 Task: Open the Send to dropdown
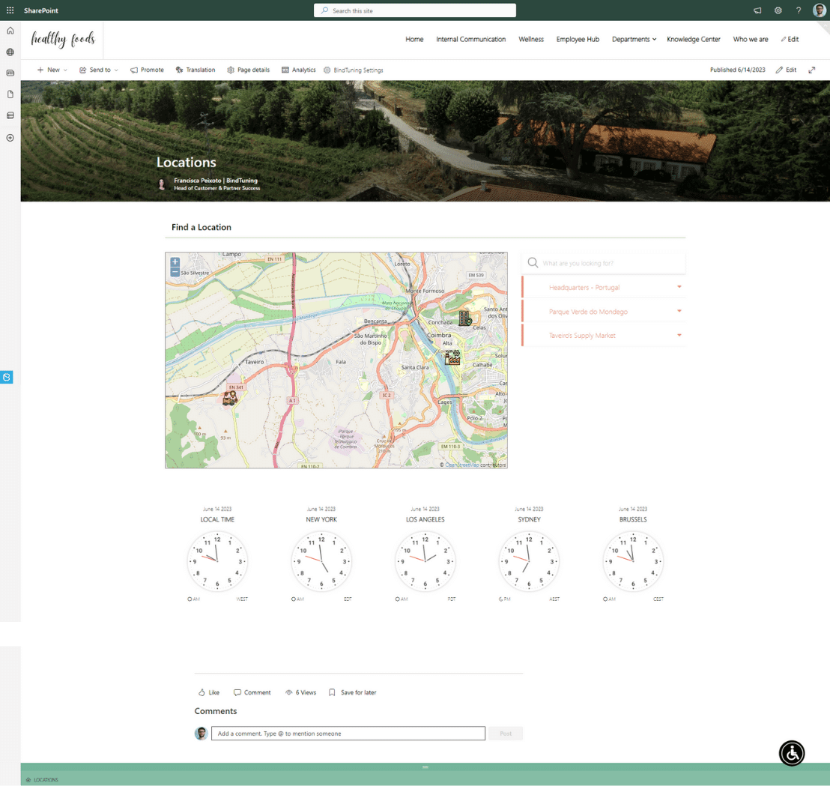click(x=98, y=70)
